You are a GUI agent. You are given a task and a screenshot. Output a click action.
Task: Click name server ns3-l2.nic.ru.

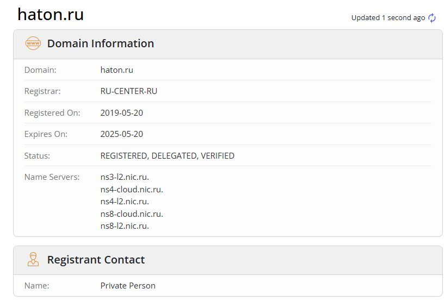click(125, 177)
